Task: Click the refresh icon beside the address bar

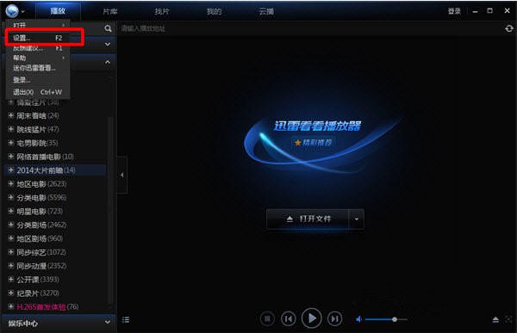Action: 509,28
